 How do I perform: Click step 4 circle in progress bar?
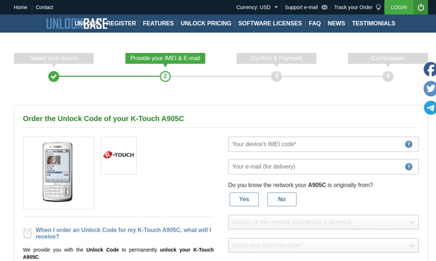click(x=388, y=76)
